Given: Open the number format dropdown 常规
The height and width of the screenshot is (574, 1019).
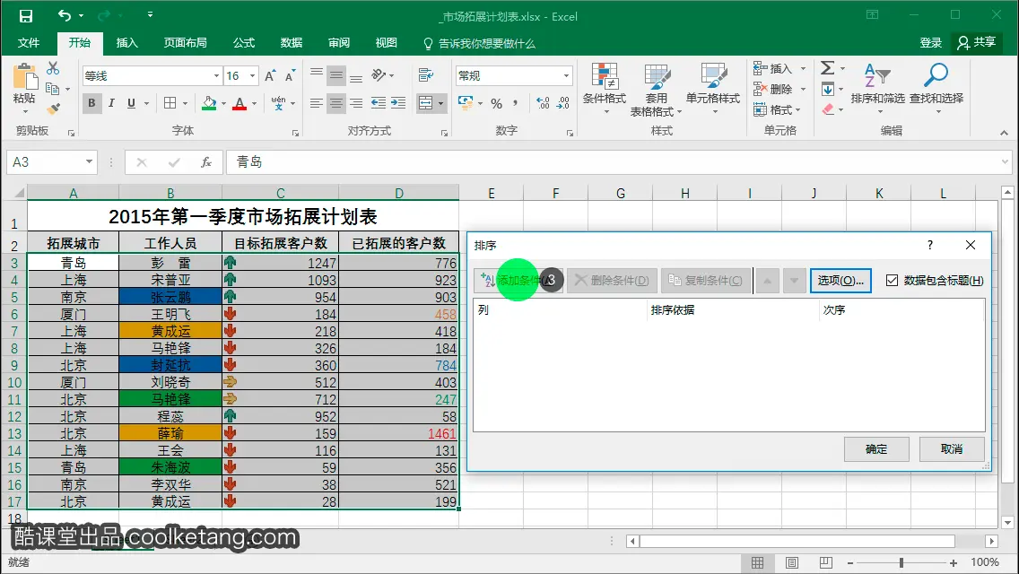Looking at the screenshot, I should tap(566, 76).
